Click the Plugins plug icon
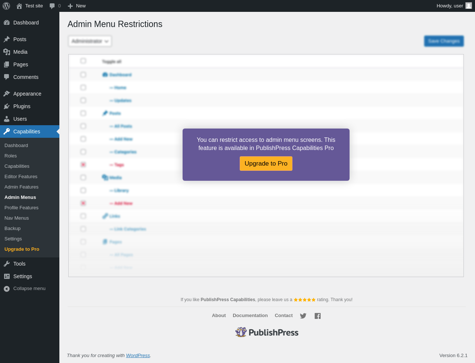The height and width of the screenshot is (363, 475). pyautogui.click(x=7, y=106)
